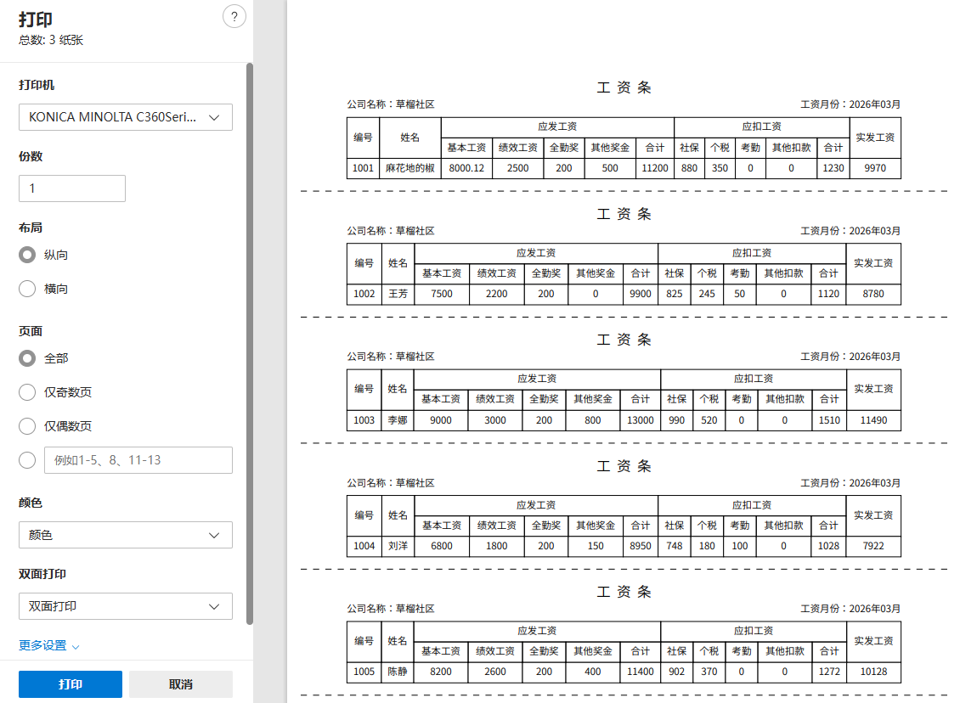Open the 颜色 color mode dropdown
Viewport: 960px width, 703px height.
pyautogui.click(x=126, y=535)
